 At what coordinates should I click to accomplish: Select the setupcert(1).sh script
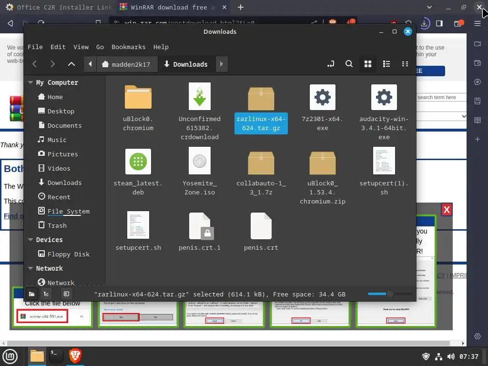(x=384, y=171)
